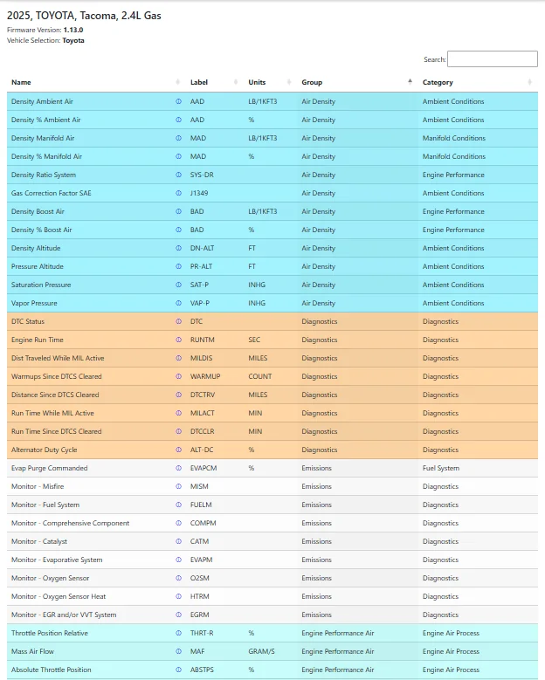The width and height of the screenshot is (545, 680).
Task: Open info icon for Density Manifold Air
Action: (178, 138)
